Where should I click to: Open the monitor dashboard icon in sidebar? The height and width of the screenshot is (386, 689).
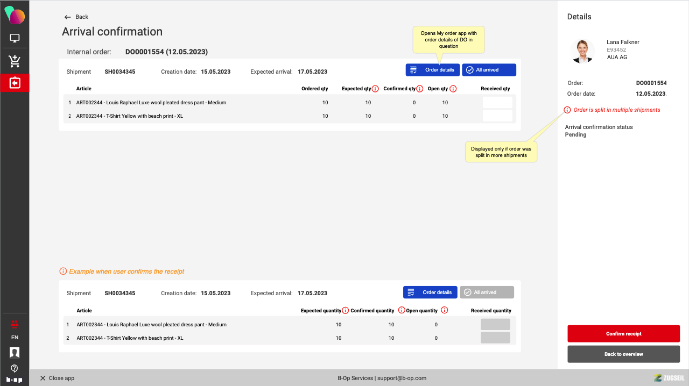[15, 38]
